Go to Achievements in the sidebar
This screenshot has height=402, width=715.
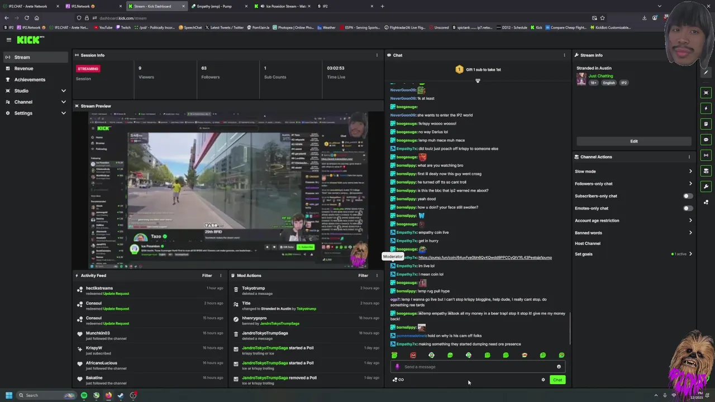(x=36, y=79)
